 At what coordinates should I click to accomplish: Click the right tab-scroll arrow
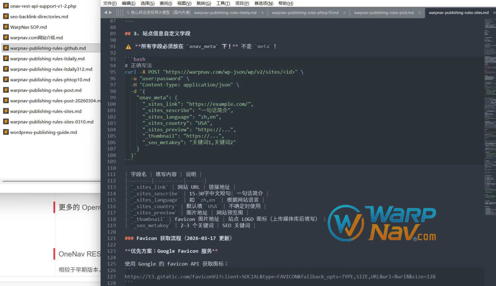pyautogui.click(x=110, y=12)
